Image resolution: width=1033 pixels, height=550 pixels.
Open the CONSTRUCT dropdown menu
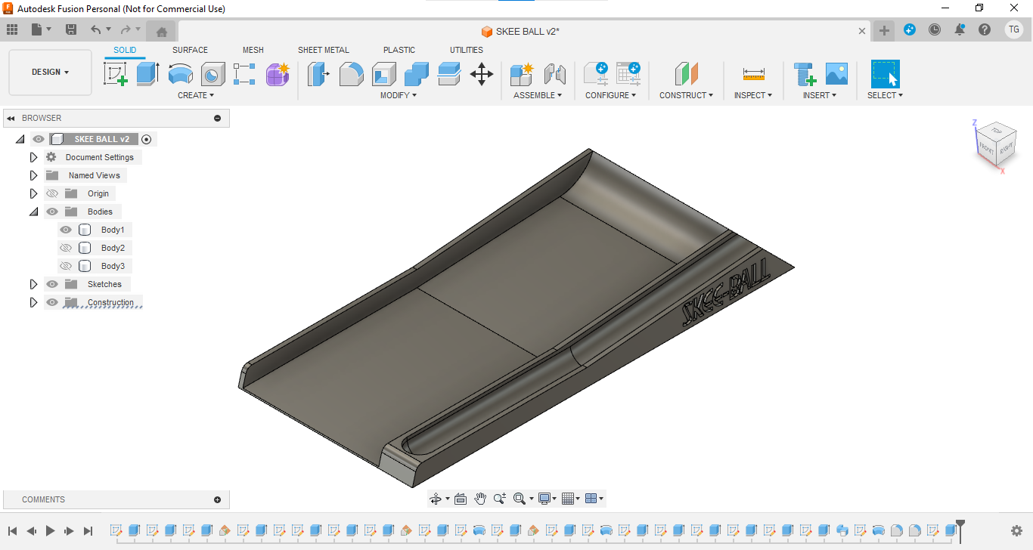pos(687,95)
